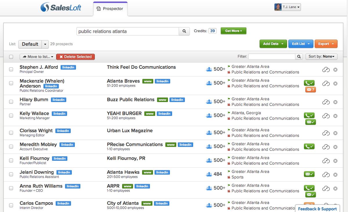Open the verified email icon for Jelani Downing
This screenshot has width=348, height=212.
point(309,174)
